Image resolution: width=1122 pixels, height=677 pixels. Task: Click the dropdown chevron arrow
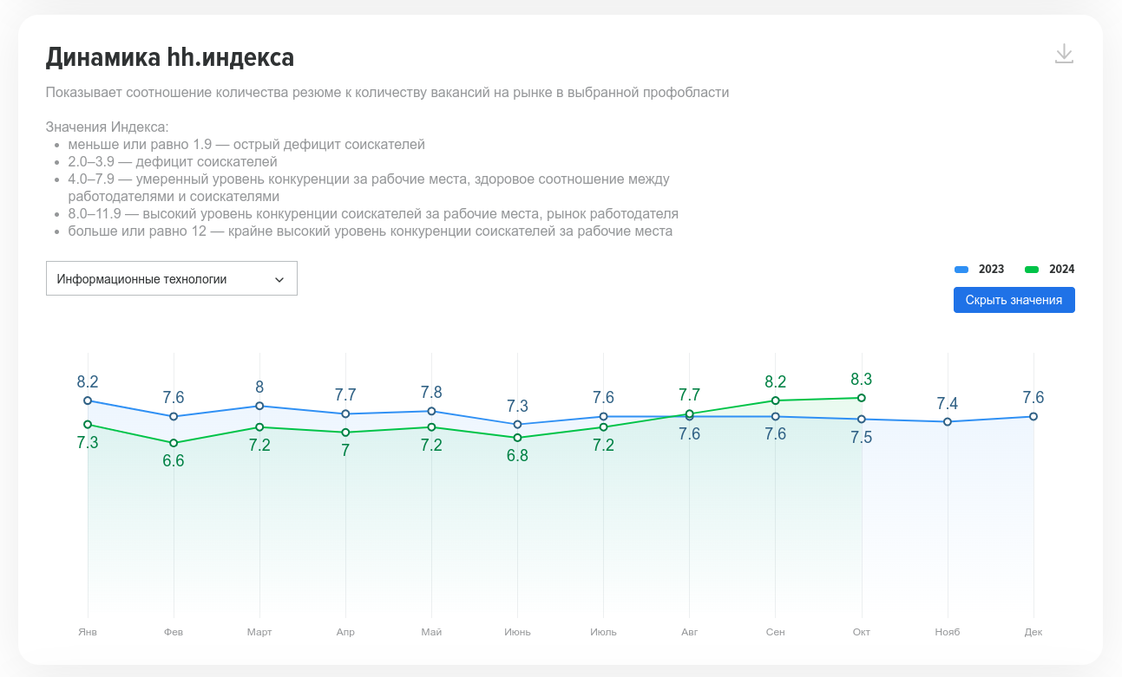(279, 279)
